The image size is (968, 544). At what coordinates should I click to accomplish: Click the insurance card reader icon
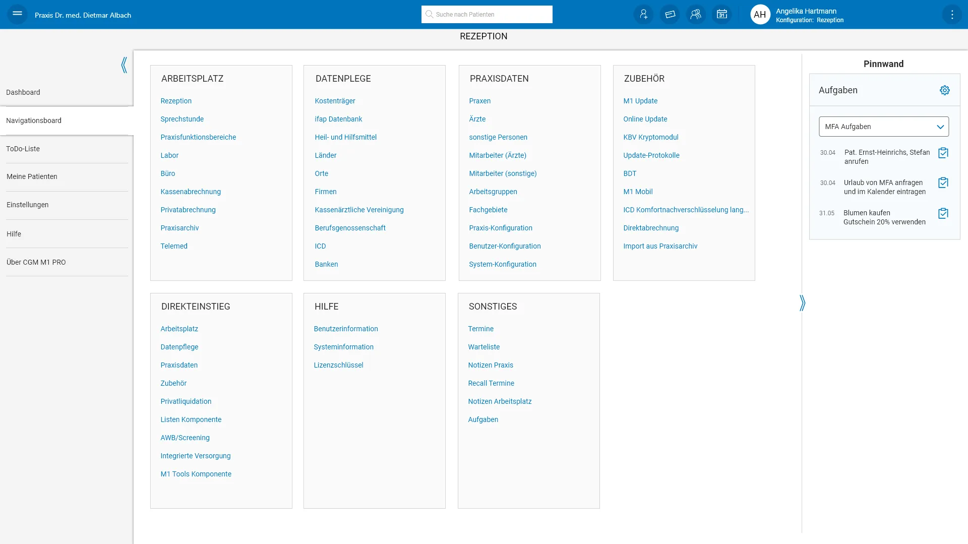[x=670, y=14]
